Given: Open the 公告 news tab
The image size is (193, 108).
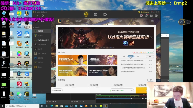Looking at the screenshot, I should pos(138,56).
